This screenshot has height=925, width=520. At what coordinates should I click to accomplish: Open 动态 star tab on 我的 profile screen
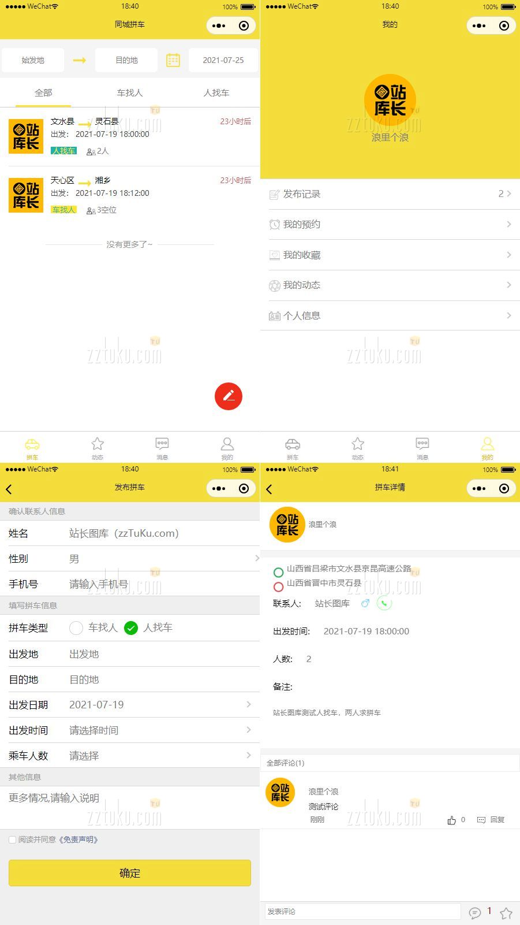pos(358,448)
